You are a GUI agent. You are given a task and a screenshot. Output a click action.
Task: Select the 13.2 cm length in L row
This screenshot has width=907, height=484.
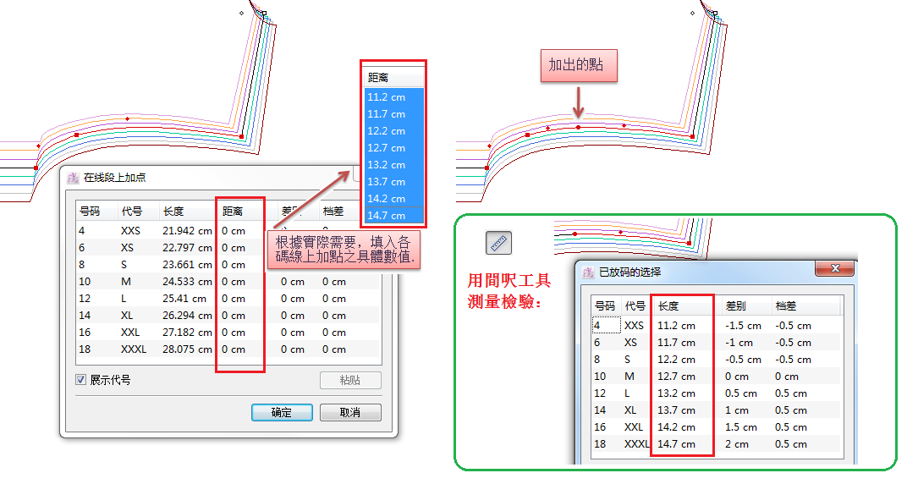point(676,393)
